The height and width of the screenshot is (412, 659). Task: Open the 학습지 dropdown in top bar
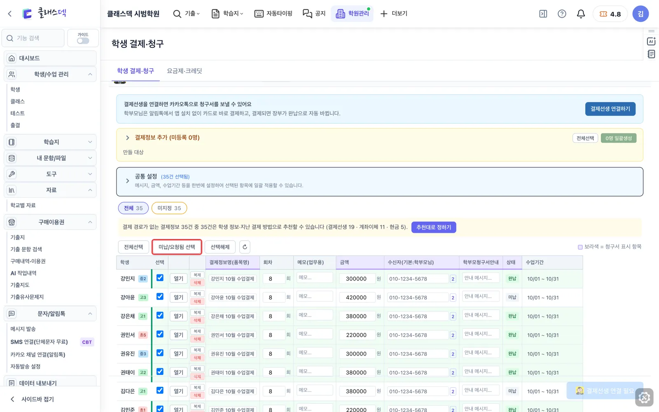tap(227, 14)
